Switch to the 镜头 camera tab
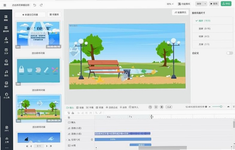This screenshot has height=150, width=235. click(x=70, y=107)
